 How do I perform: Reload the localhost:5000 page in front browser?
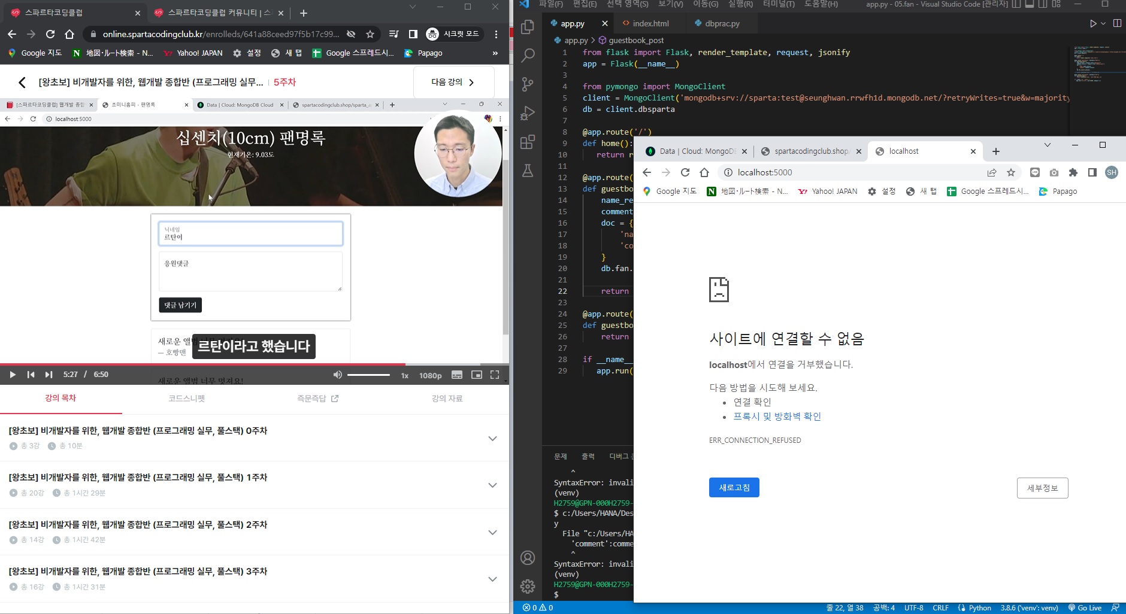[685, 172]
